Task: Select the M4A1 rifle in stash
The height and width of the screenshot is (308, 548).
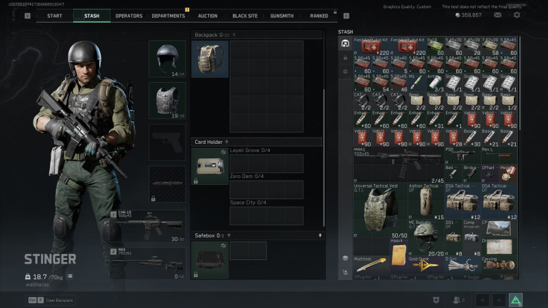Action: coord(399,165)
